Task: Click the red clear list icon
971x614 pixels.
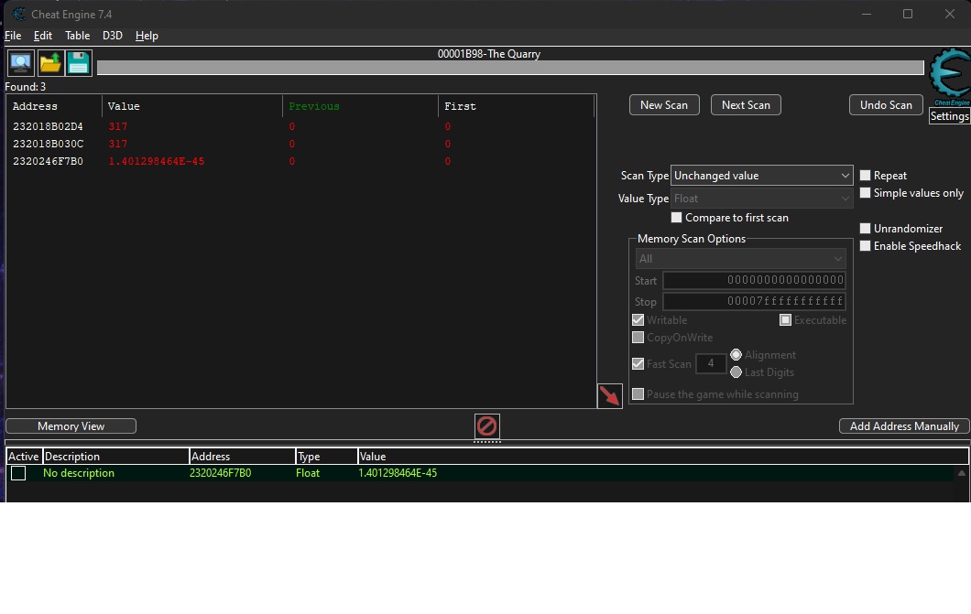Action: coord(487,426)
